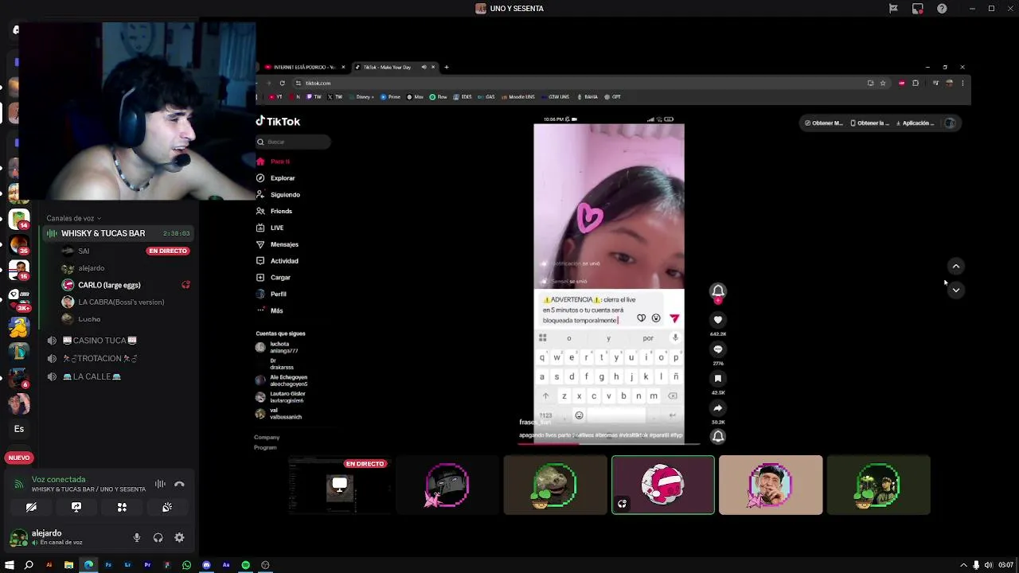Open TikTok Perfil page
The width and height of the screenshot is (1019, 573).
[x=271, y=294]
